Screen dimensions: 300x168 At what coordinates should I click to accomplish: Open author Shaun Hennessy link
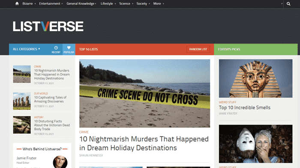click(x=91, y=156)
